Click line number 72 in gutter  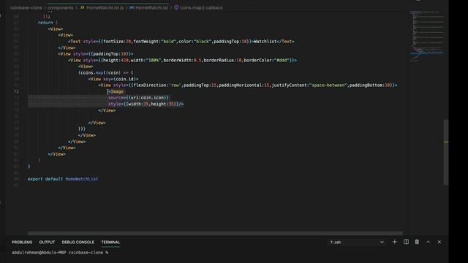tap(16, 91)
